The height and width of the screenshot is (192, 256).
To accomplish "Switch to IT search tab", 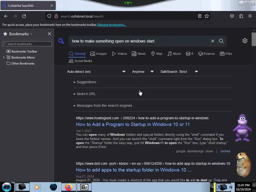I will click(189, 54).
